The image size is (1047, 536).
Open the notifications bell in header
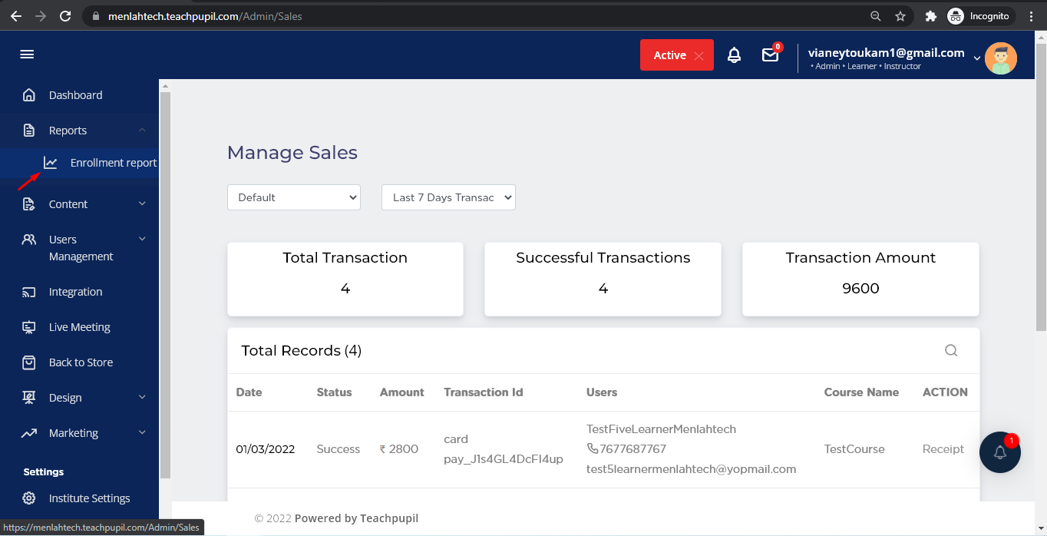(734, 55)
